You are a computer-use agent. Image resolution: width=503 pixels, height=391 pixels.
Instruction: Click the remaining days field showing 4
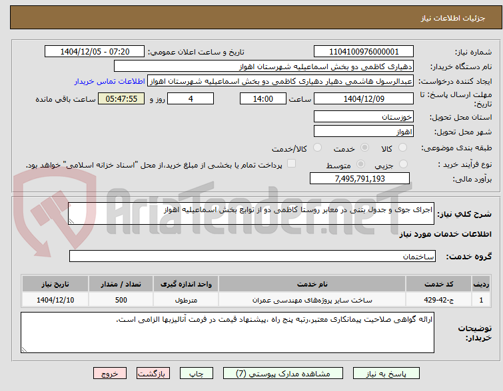pos(191,98)
